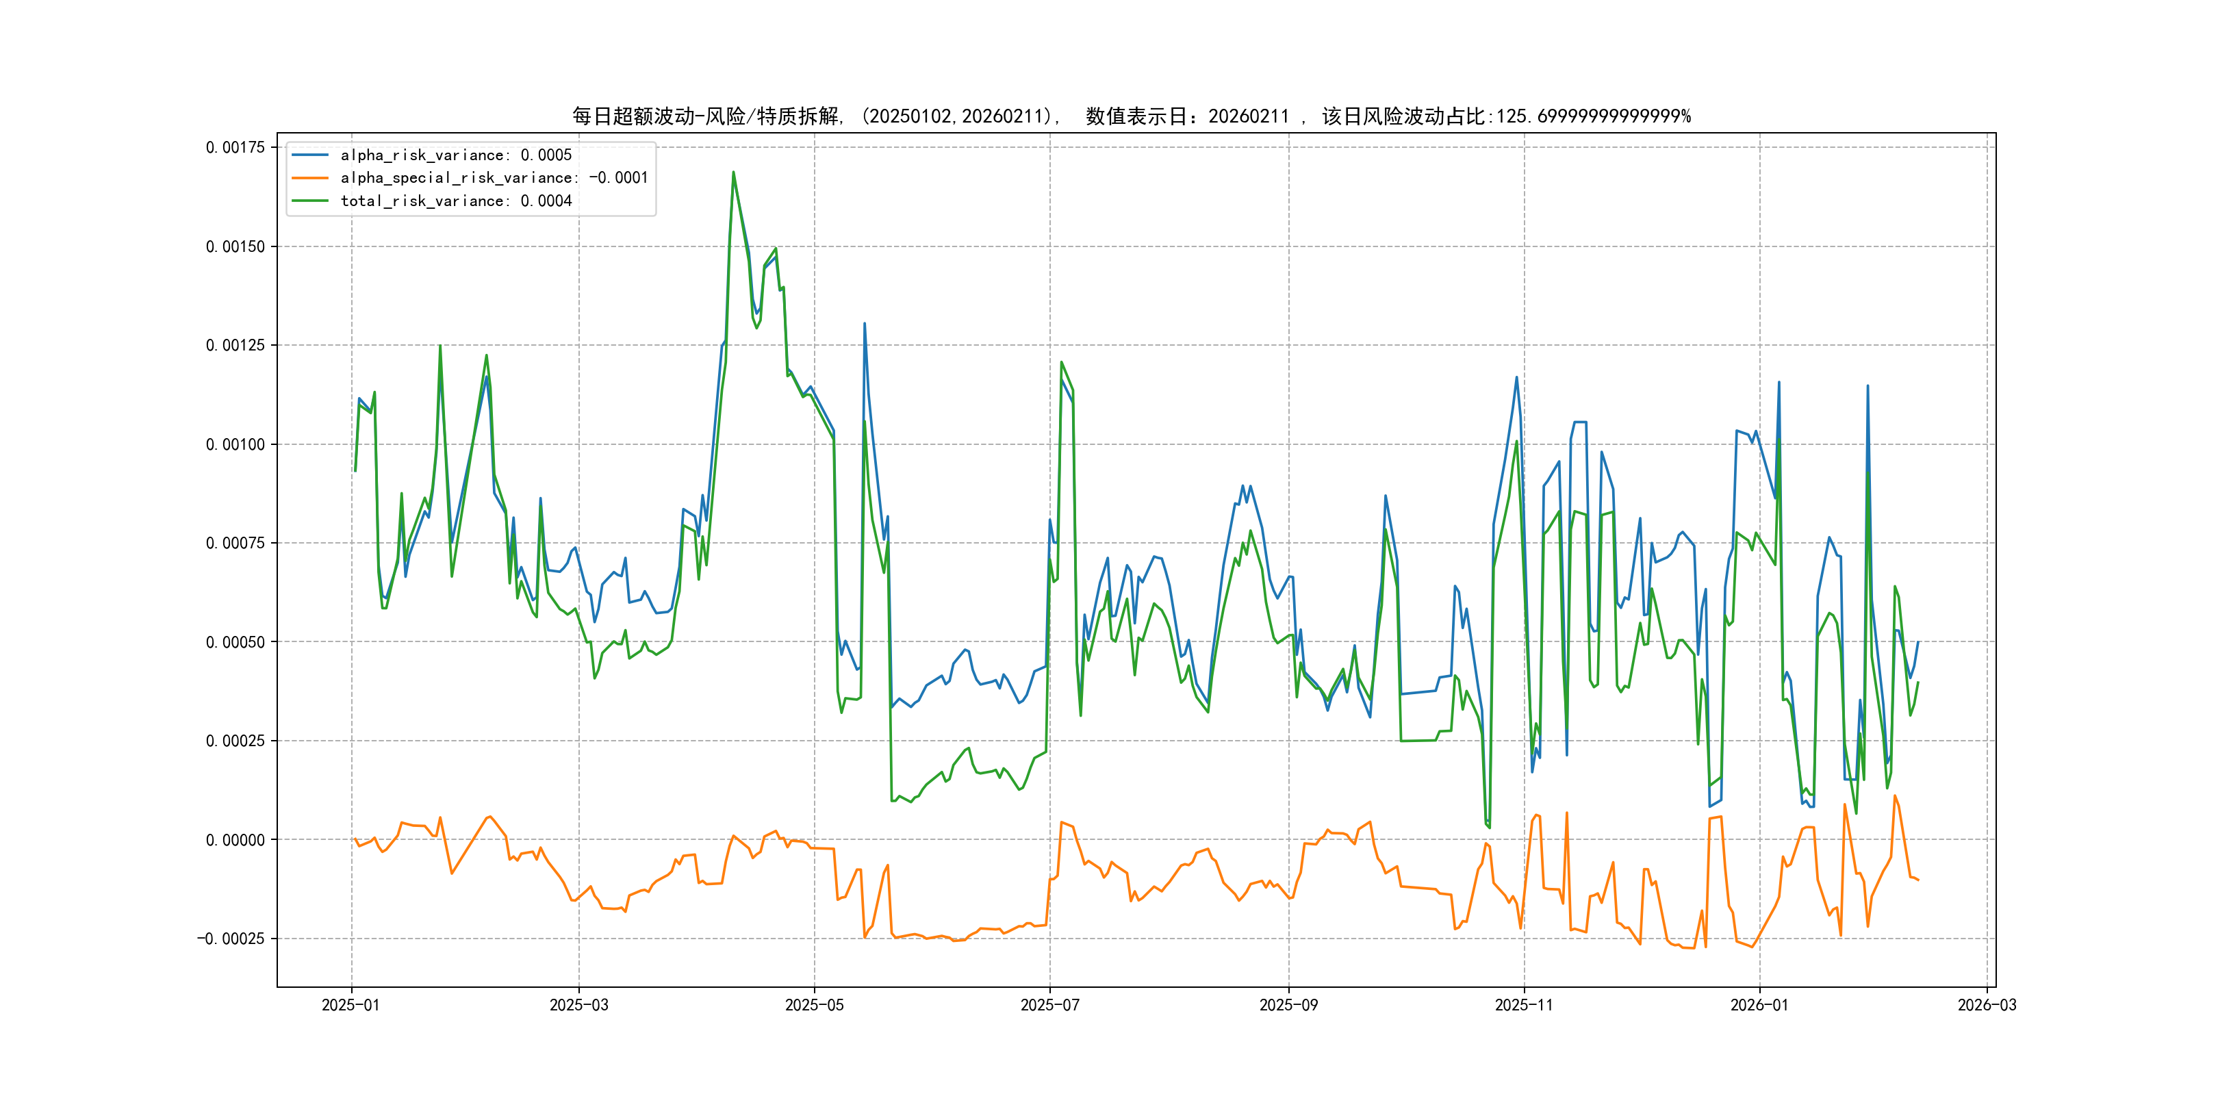Click the 2025-03 x-axis tick label
2218x1109 pixels.
(578, 1005)
